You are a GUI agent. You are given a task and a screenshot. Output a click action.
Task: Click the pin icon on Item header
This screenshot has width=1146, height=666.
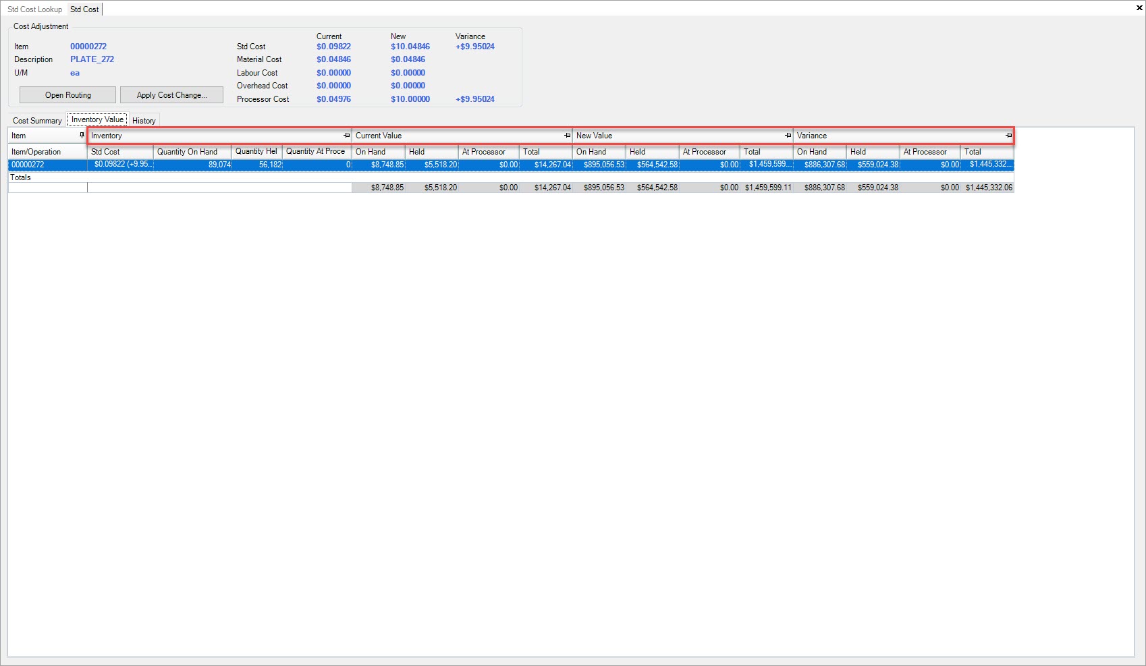click(82, 136)
